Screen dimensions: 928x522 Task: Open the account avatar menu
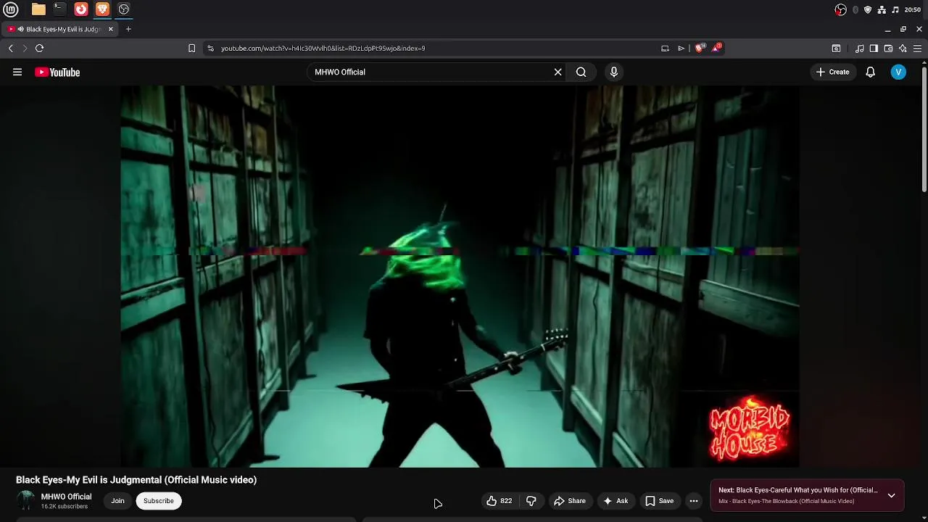click(898, 72)
